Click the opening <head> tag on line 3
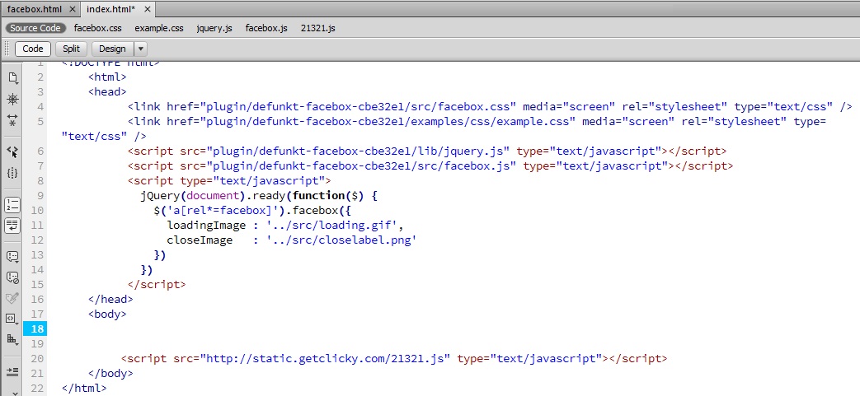 [x=107, y=92]
